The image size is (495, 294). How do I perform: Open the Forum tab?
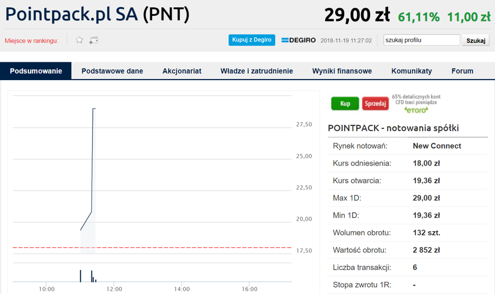(x=462, y=71)
